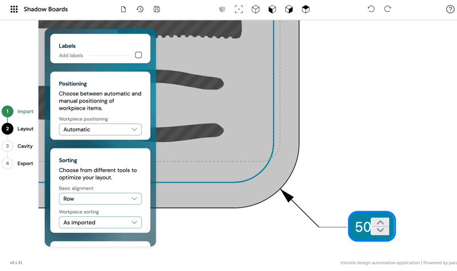Select the serrated tool silhouette on the board

tap(198, 29)
